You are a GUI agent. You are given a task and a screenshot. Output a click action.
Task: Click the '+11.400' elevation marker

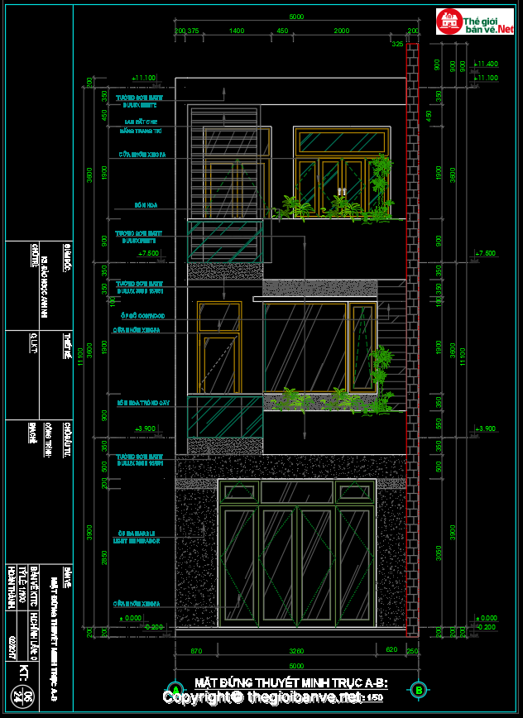[486, 64]
